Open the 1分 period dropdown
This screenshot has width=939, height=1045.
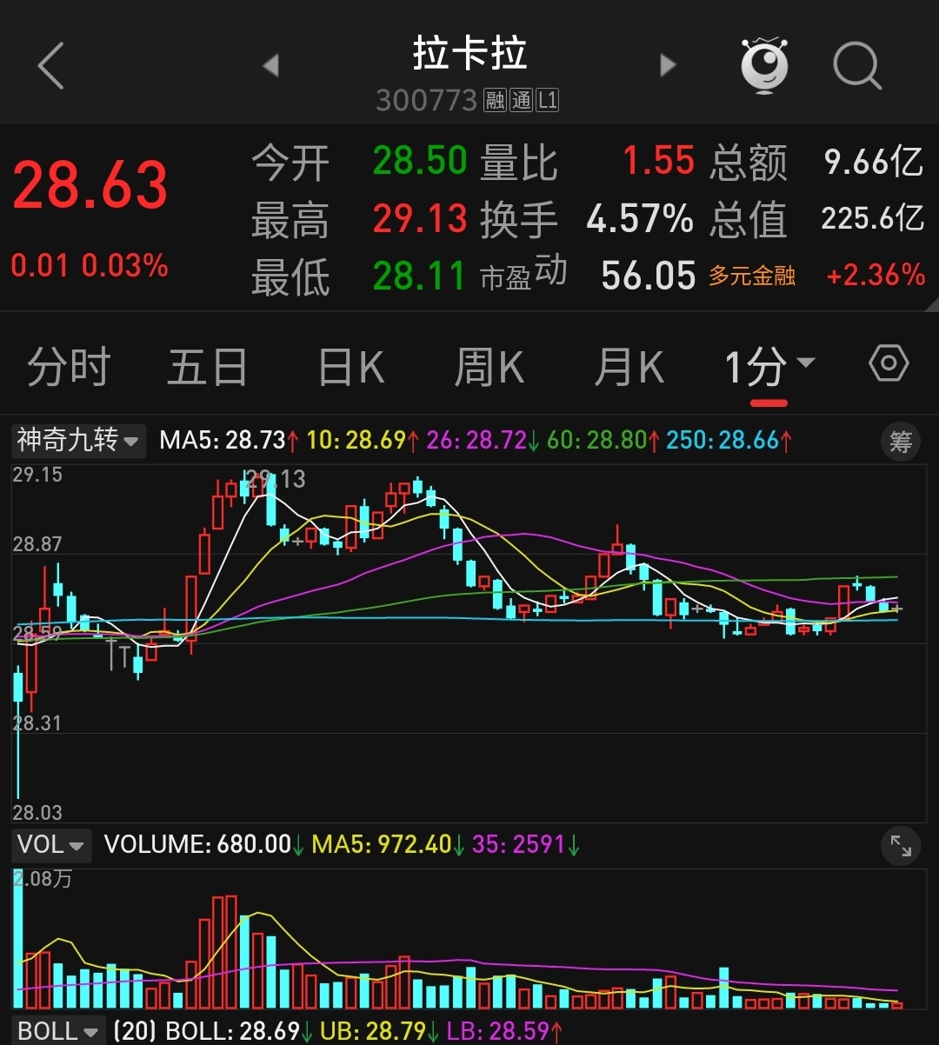click(769, 367)
